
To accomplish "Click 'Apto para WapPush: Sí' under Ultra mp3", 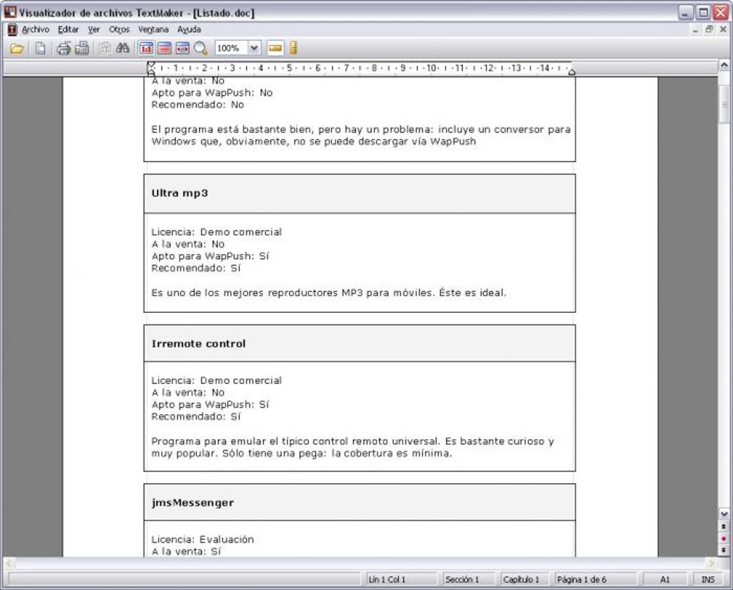I will pos(211,256).
